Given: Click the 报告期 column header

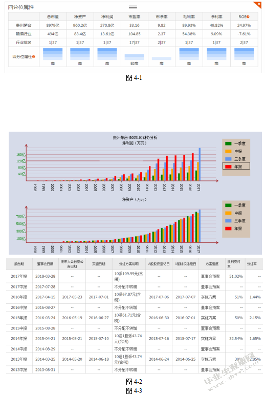Looking at the screenshot, I should (x=19, y=264).
